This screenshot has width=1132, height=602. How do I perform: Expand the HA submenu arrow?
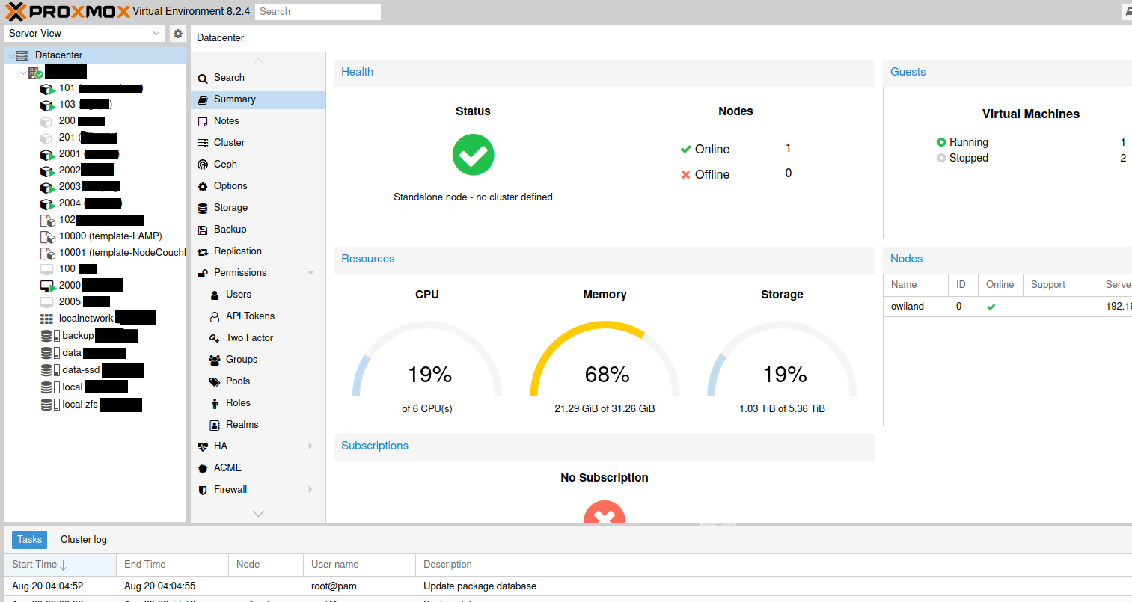tap(310, 446)
